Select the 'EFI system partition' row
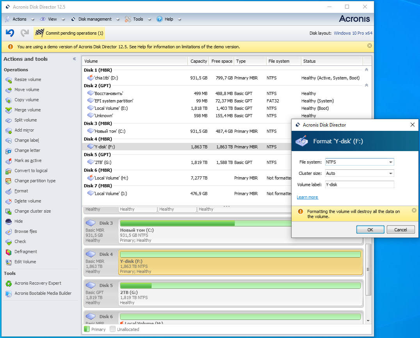 tap(227, 101)
